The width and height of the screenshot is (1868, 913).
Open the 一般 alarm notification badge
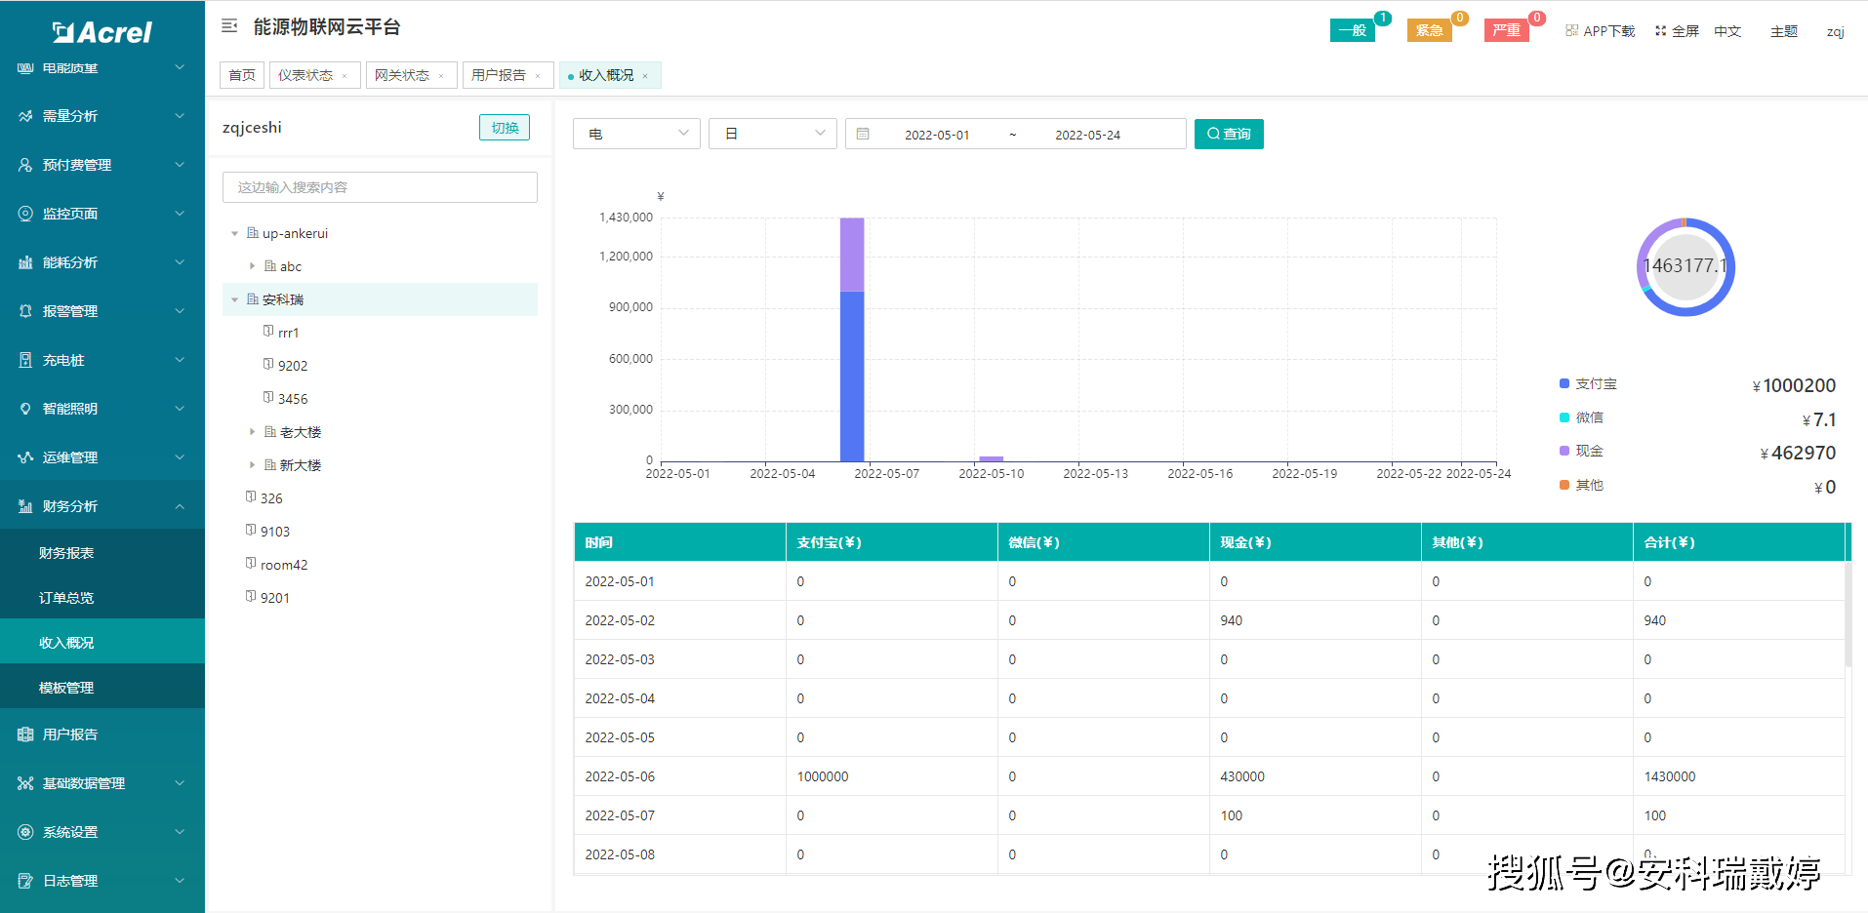[1352, 30]
